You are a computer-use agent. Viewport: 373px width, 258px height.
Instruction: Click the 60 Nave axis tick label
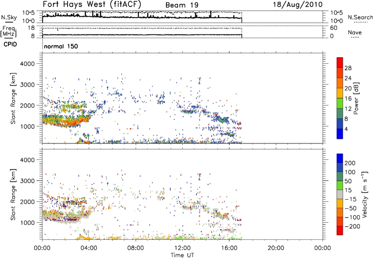click(333, 28)
